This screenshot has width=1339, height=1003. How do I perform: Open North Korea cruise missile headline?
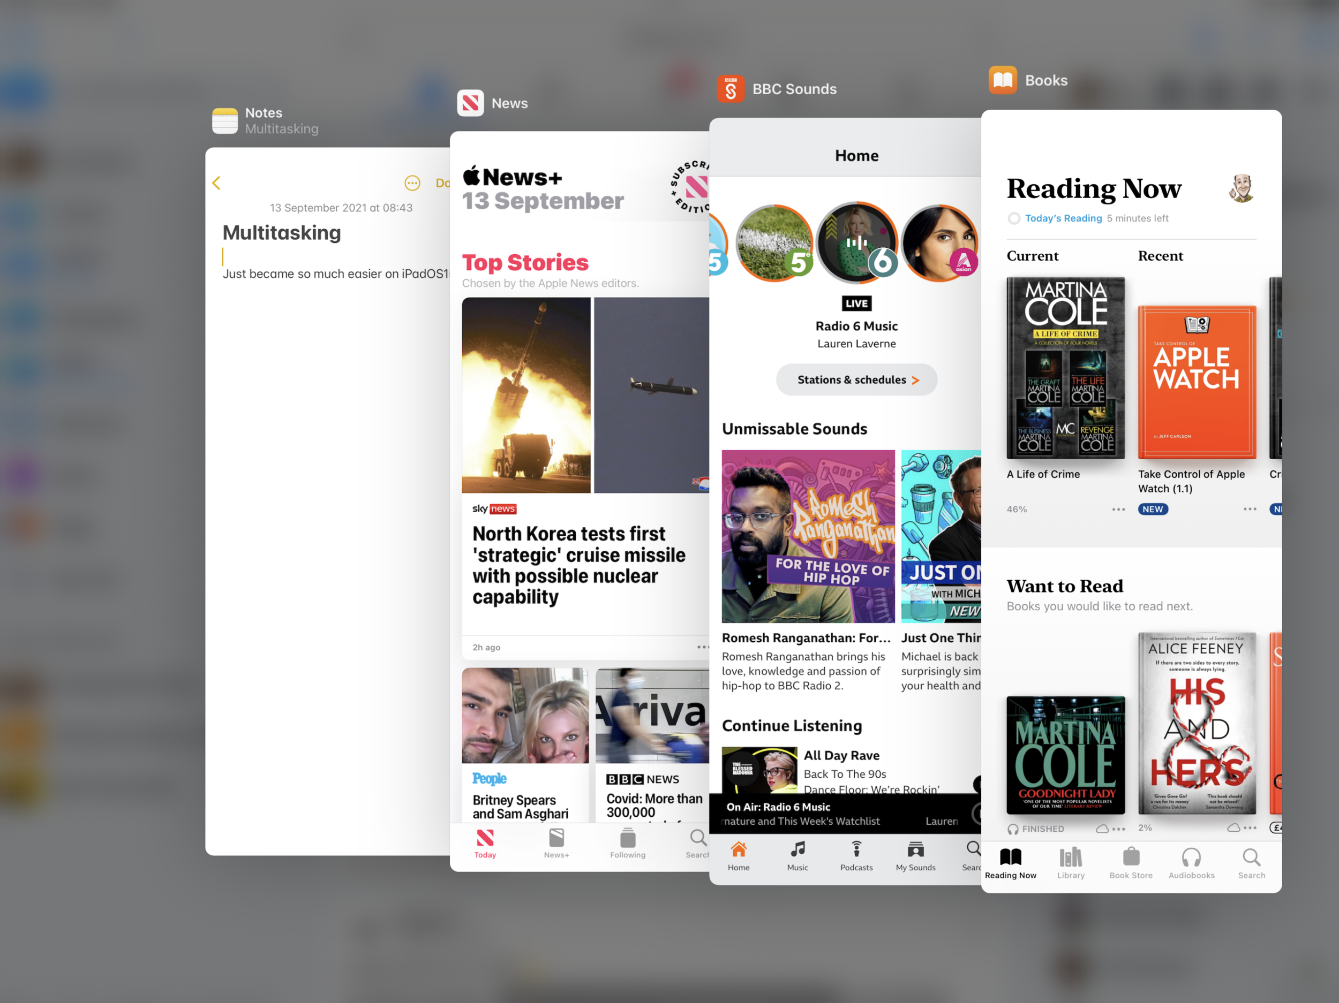click(x=578, y=565)
